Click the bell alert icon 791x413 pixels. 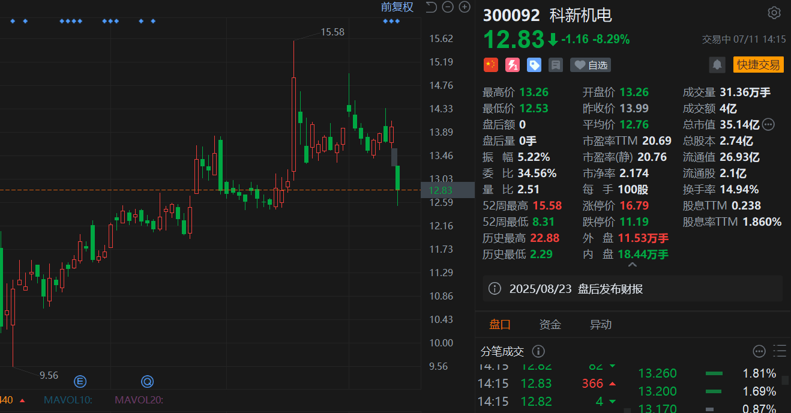pos(717,65)
